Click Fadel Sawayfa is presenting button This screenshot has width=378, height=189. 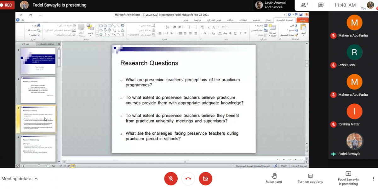click(348, 178)
